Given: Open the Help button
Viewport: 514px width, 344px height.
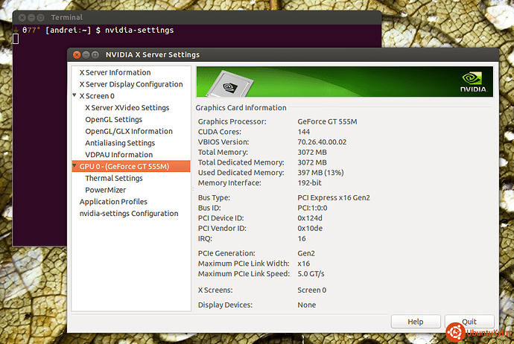Looking at the screenshot, I should 416,322.
